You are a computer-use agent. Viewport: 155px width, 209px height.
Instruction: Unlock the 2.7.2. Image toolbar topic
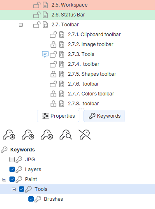[53, 44]
